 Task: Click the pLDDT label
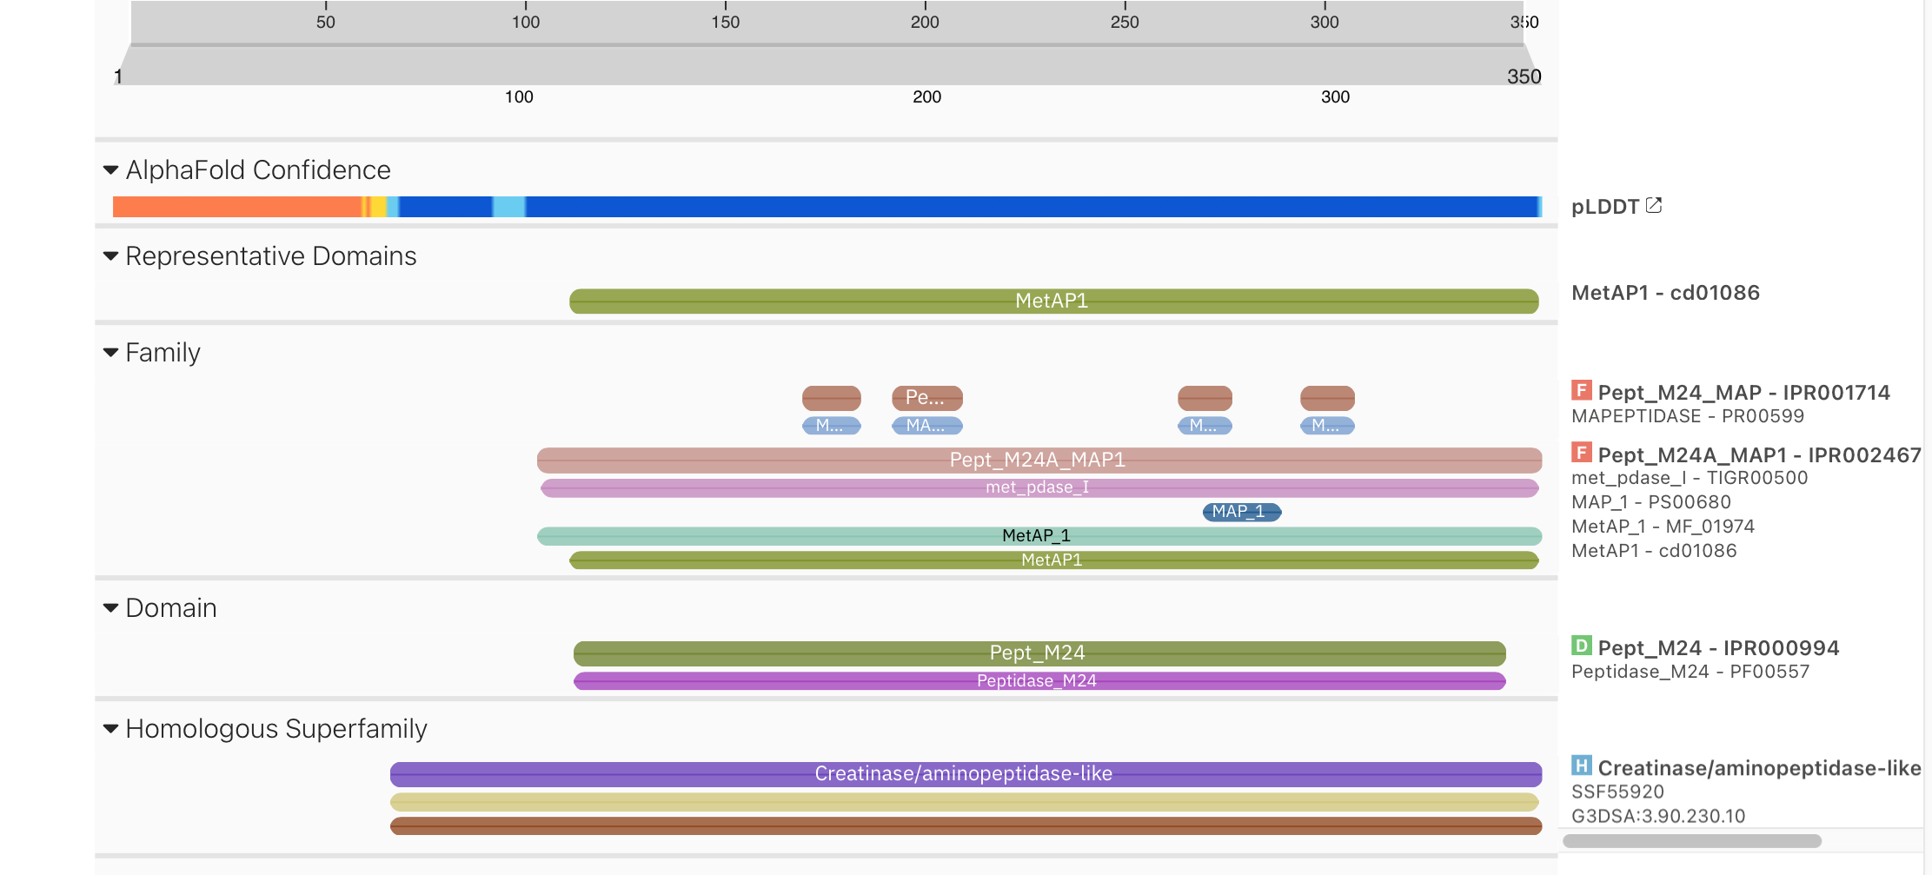1604,207
